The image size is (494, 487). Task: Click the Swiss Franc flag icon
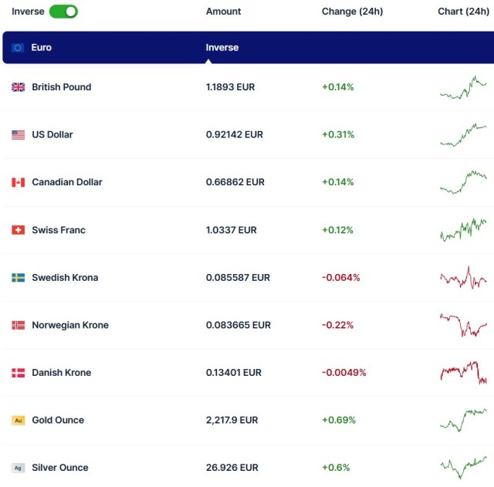(19, 230)
